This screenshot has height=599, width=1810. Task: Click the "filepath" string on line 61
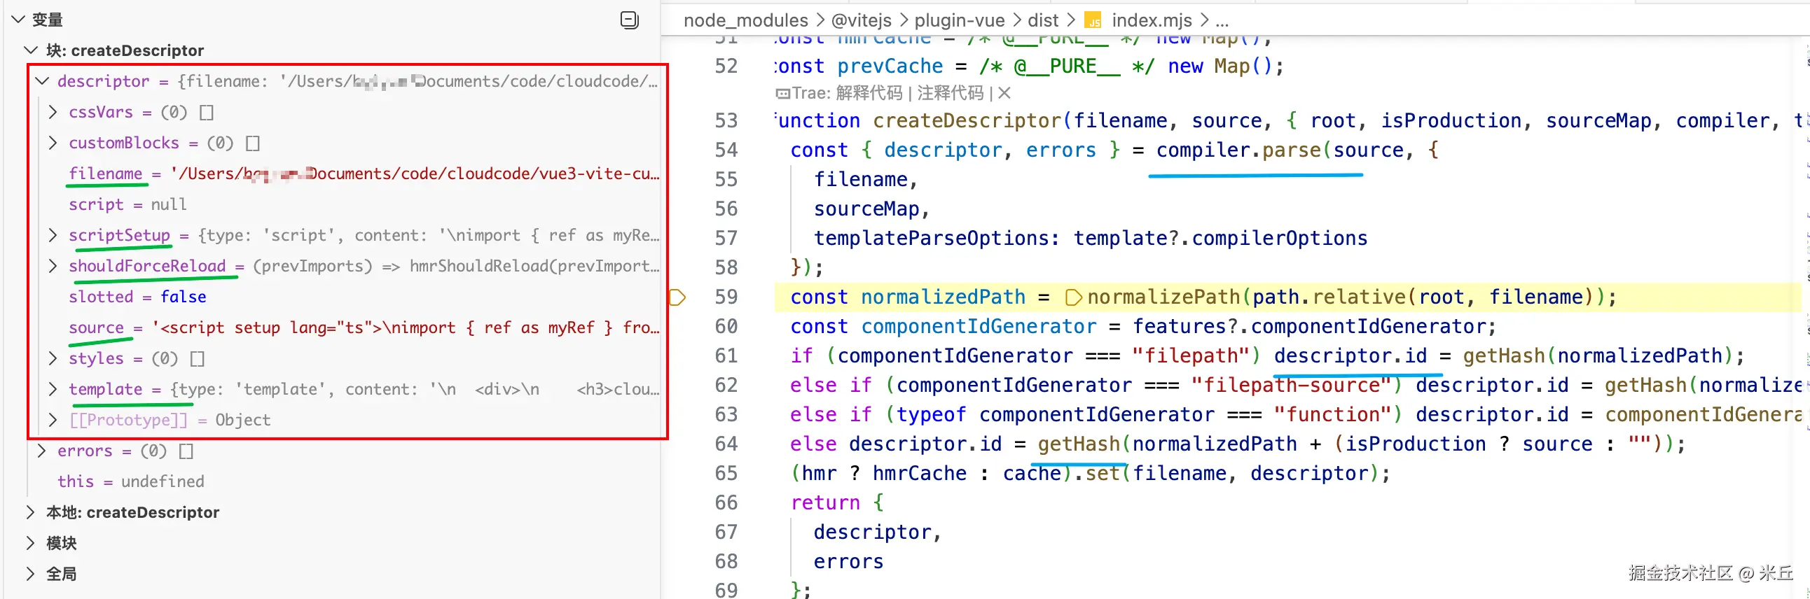coord(1191,357)
